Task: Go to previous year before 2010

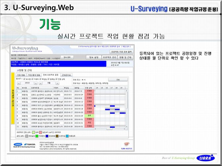Action: click(x=19, y=83)
